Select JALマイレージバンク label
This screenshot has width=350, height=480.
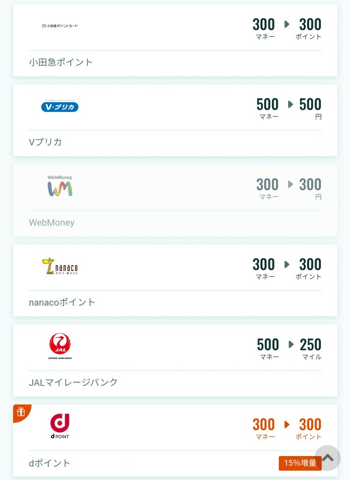[73, 382]
